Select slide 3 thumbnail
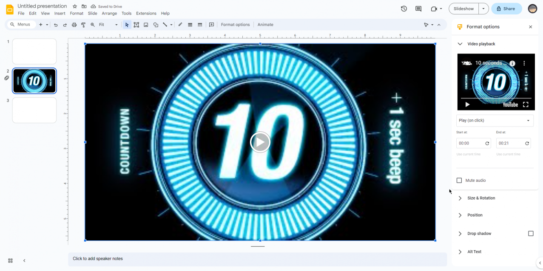543x271 pixels. coord(34,110)
